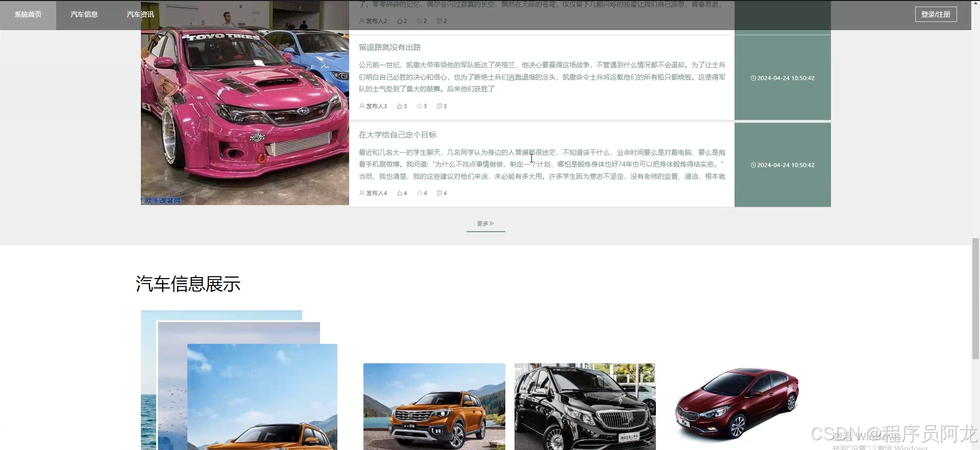
Task: Click the comment icon in 发布人2 row
Action: (x=439, y=21)
